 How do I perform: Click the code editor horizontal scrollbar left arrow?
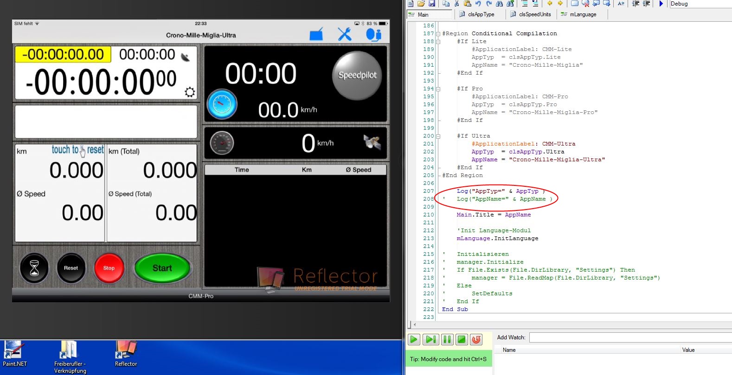point(415,325)
